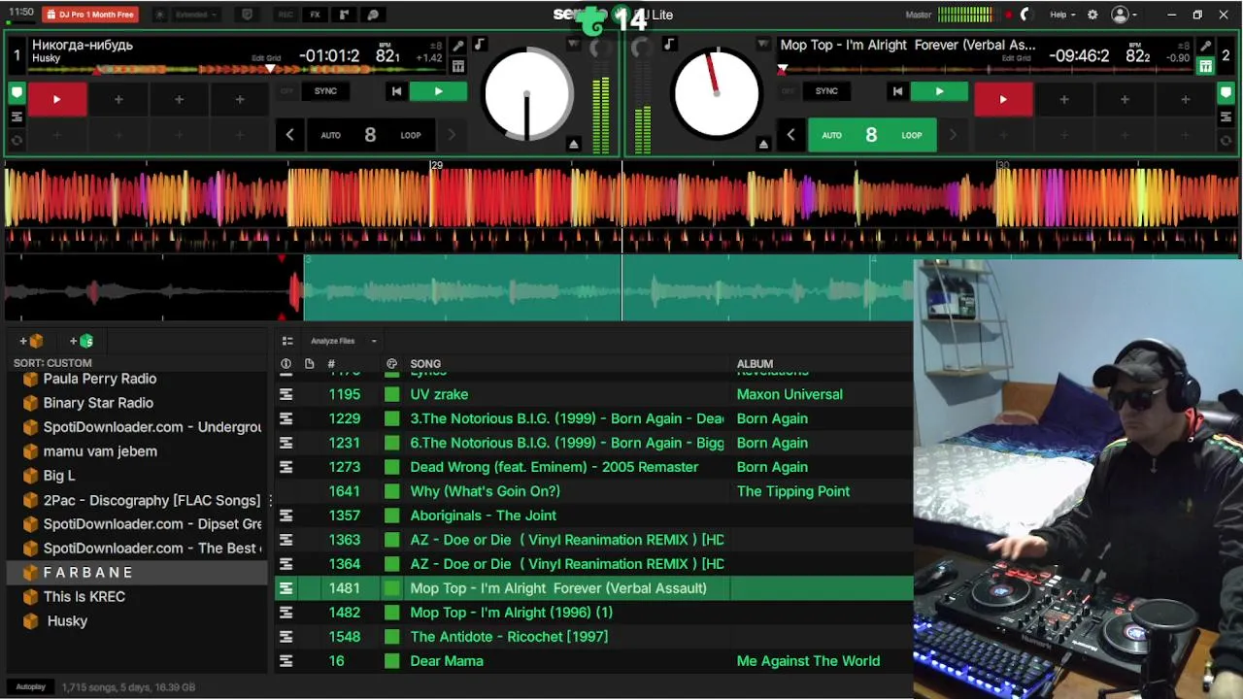Trigger red cue point 1 on deck 1
Screen dimensions: 1243x699
tap(56, 99)
